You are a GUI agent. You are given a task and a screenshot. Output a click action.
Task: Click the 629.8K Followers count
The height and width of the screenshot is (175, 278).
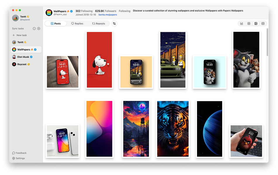[106, 11]
